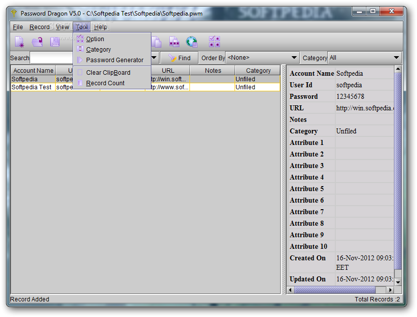Open the View menu
Viewport: 417px width, 317px height.
tap(62, 27)
